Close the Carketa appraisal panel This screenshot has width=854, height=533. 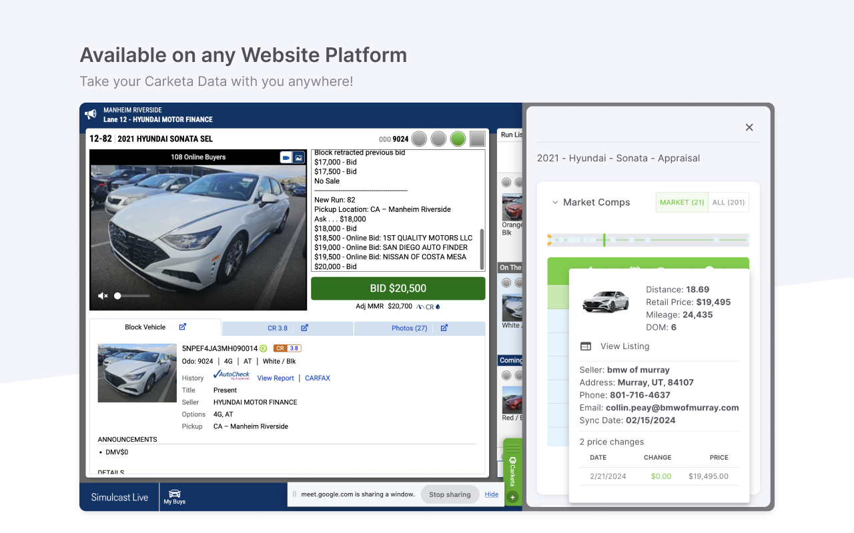749,127
